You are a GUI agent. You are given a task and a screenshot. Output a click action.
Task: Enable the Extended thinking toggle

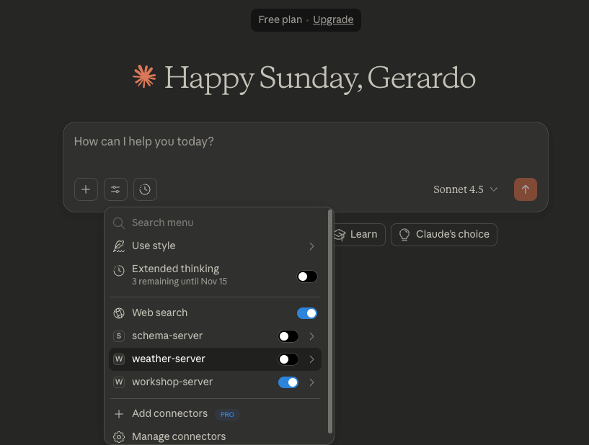pos(307,277)
